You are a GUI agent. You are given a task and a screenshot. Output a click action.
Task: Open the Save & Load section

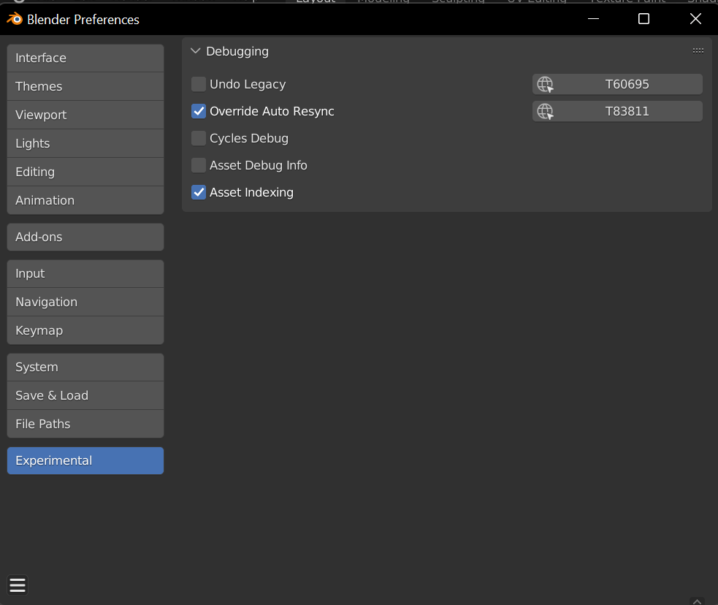click(x=85, y=396)
